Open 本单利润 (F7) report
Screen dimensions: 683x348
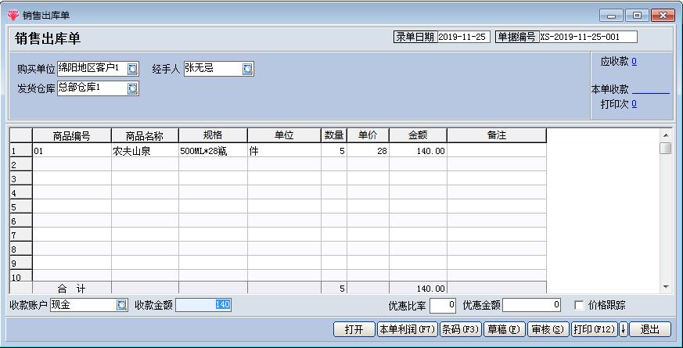407,329
